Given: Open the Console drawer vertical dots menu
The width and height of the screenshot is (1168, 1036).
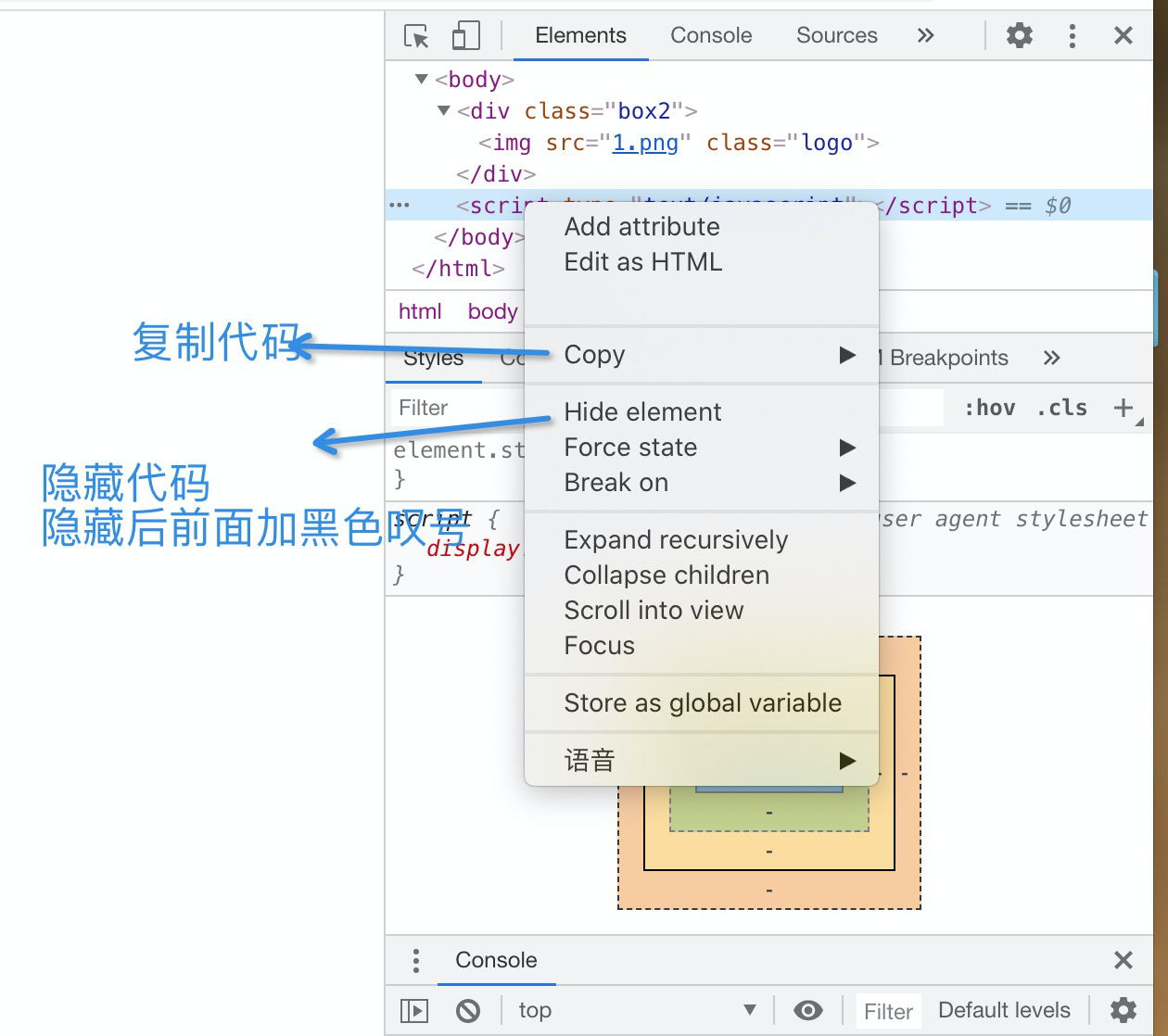Looking at the screenshot, I should coord(415,960).
